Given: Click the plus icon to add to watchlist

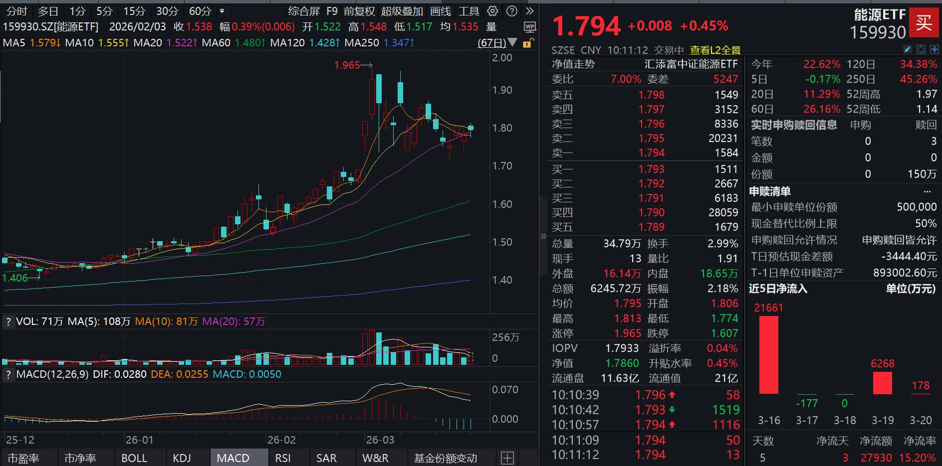Looking at the screenshot, I should click(x=935, y=49).
